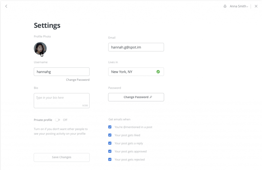Viewport: 262px width, 170px height.
Task: Expand the Anna Smith account dropdown
Action: coord(239,6)
